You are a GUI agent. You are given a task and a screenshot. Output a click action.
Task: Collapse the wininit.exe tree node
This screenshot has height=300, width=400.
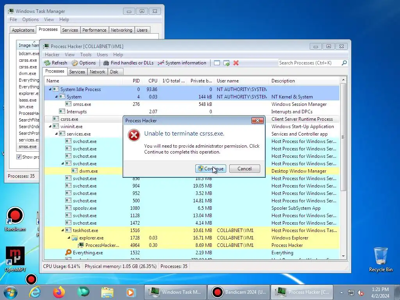point(50,127)
